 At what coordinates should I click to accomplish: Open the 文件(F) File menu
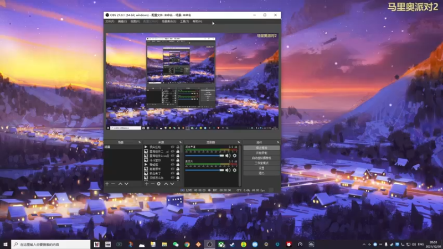[110, 22]
